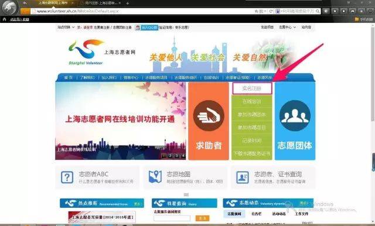
Task: Open a new browser tab with plus button
Action: pyautogui.click(x=128, y=3)
